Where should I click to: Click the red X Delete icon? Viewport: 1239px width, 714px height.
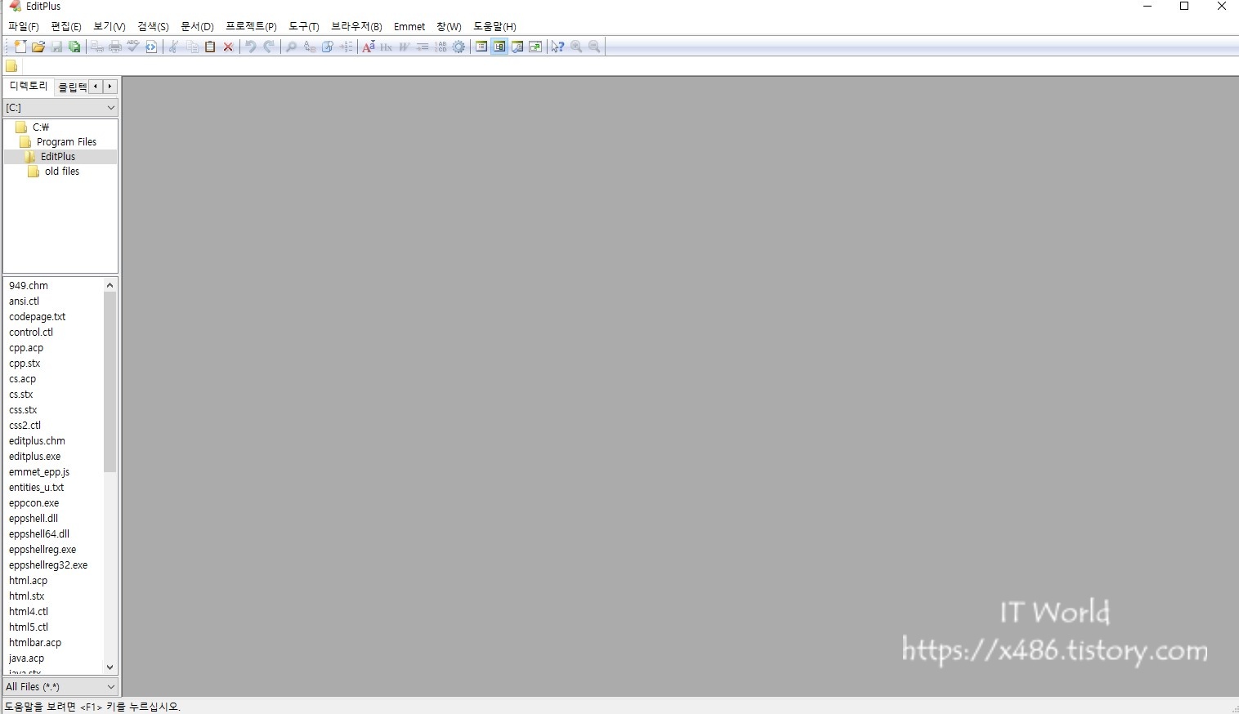pos(228,47)
